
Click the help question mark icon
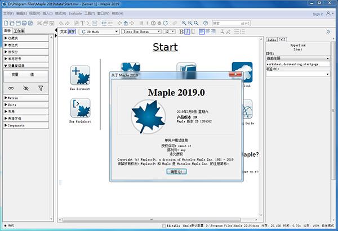pos(206,23)
